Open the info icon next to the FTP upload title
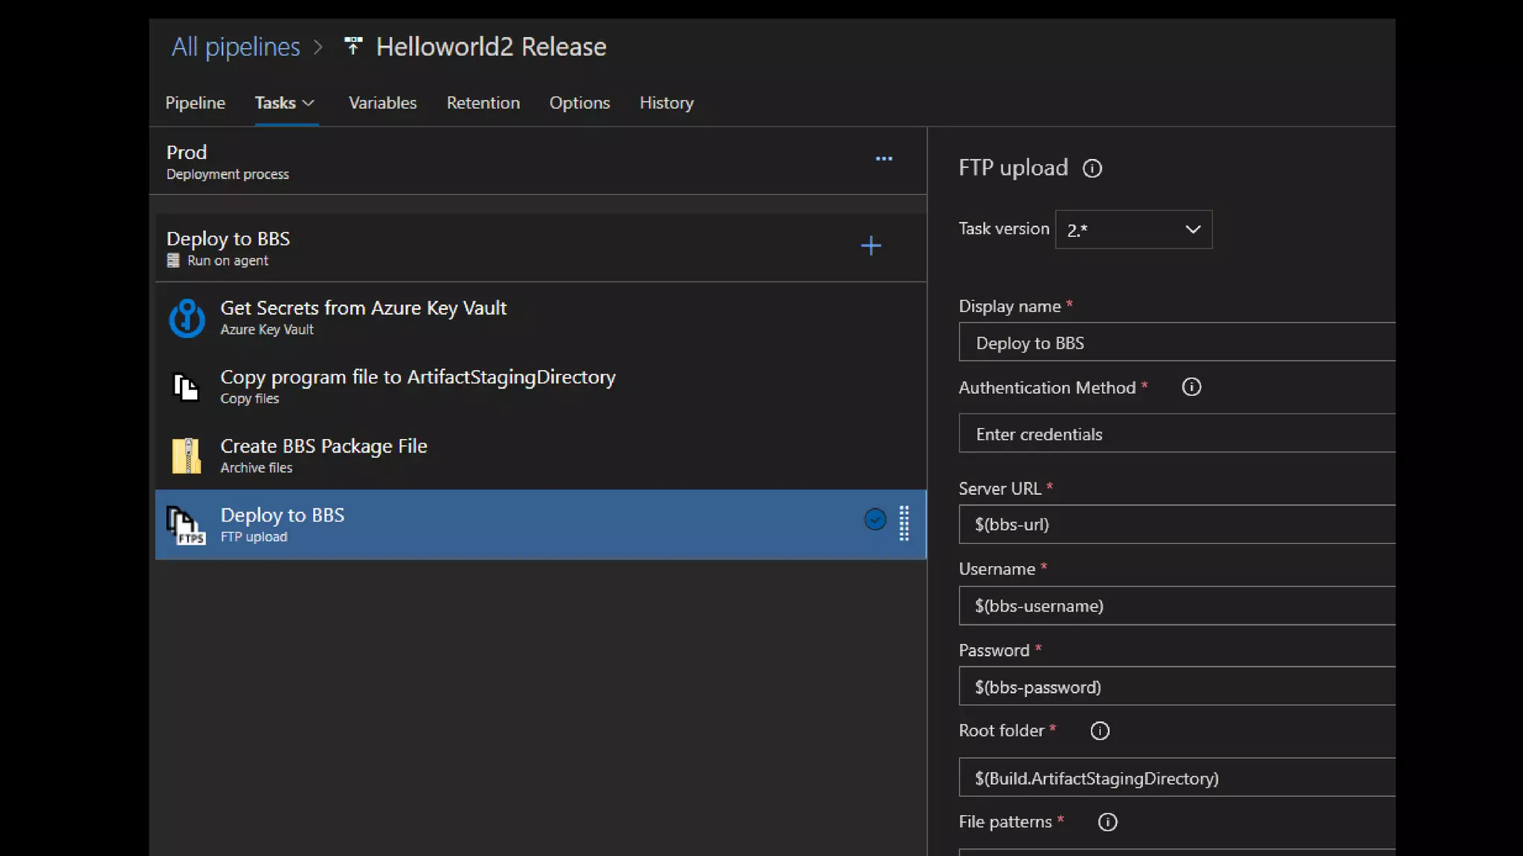 (x=1092, y=169)
